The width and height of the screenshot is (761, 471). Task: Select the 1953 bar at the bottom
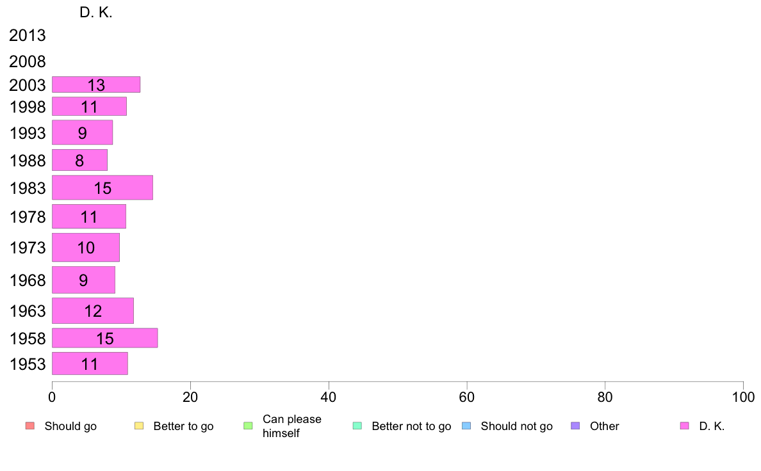coord(90,363)
